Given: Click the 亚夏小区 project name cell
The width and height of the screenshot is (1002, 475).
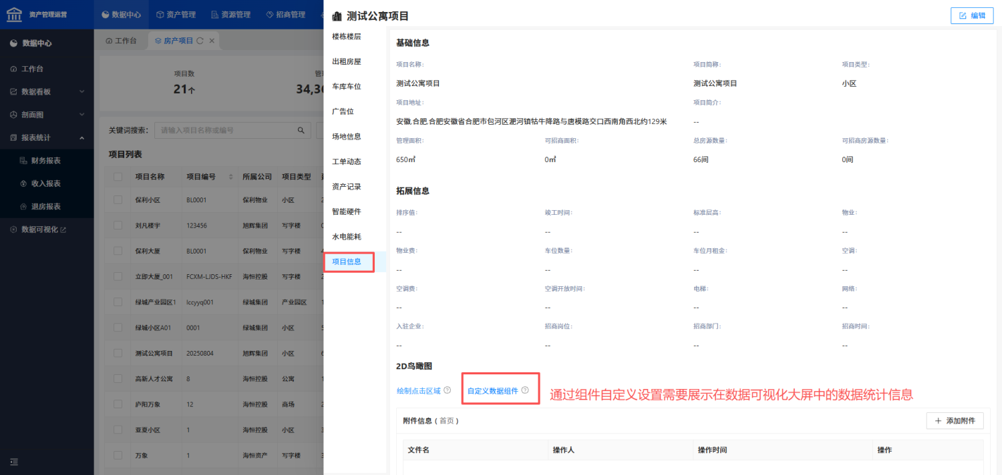Looking at the screenshot, I should point(148,430).
